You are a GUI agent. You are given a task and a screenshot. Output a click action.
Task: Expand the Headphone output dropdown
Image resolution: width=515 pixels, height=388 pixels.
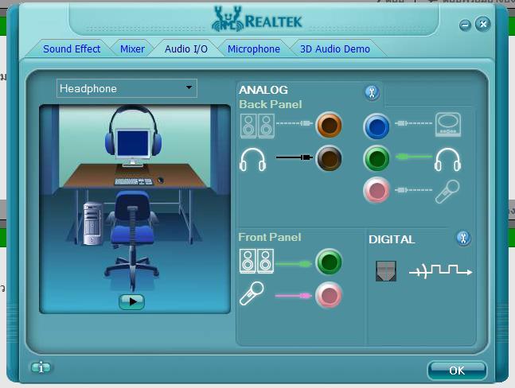tap(127, 88)
